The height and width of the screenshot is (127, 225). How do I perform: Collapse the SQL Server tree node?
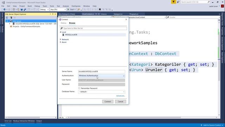[7, 21]
